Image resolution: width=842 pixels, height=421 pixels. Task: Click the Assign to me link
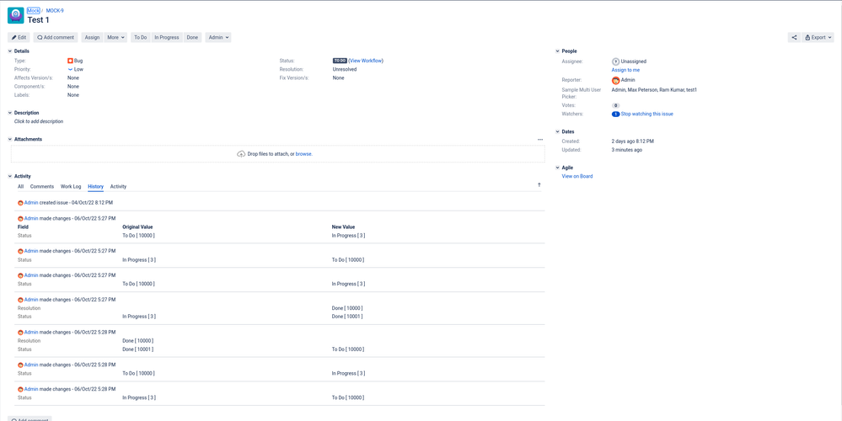click(x=625, y=70)
